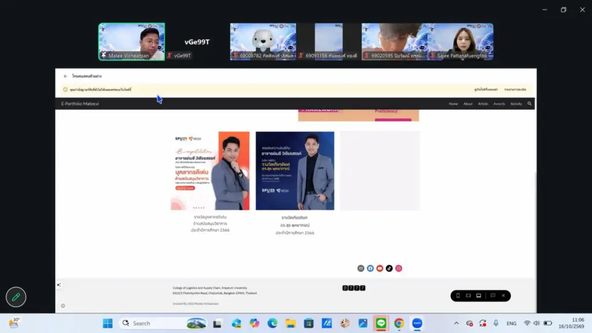
Task: Select Matee Vicheansan video tile
Action: (132, 42)
